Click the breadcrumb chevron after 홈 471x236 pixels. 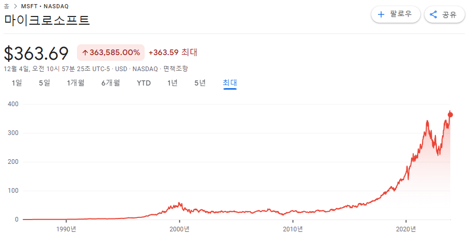(15, 6)
